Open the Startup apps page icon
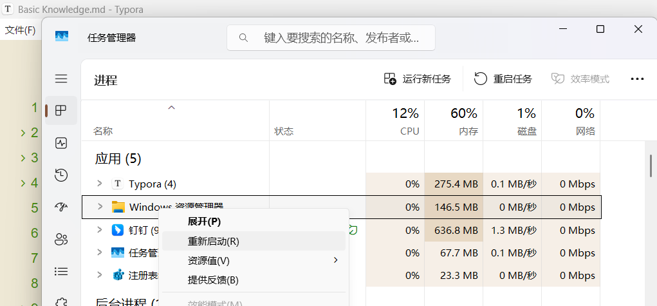 (x=61, y=207)
